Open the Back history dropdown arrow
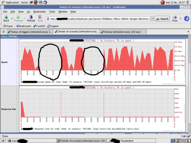The image size is (191, 143). pos(12,19)
